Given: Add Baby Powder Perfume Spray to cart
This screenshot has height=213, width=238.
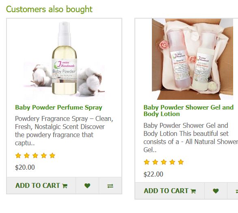Looking at the screenshot, I should click(x=41, y=185).
